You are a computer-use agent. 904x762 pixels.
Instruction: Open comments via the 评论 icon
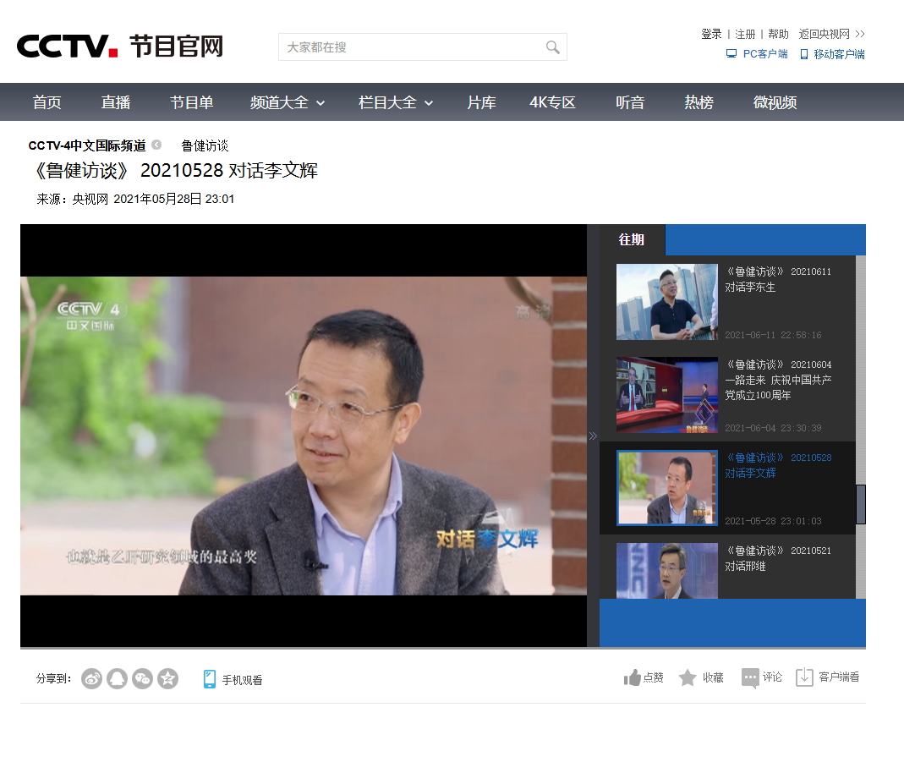click(749, 677)
